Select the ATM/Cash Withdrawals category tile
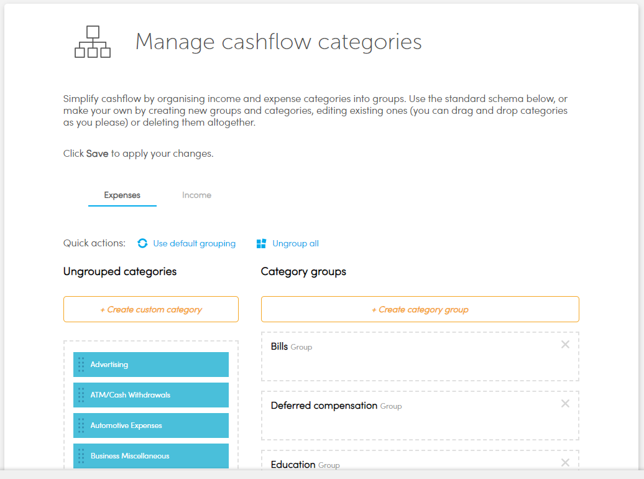This screenshot has height=479, width=644. tap(151, 395)
